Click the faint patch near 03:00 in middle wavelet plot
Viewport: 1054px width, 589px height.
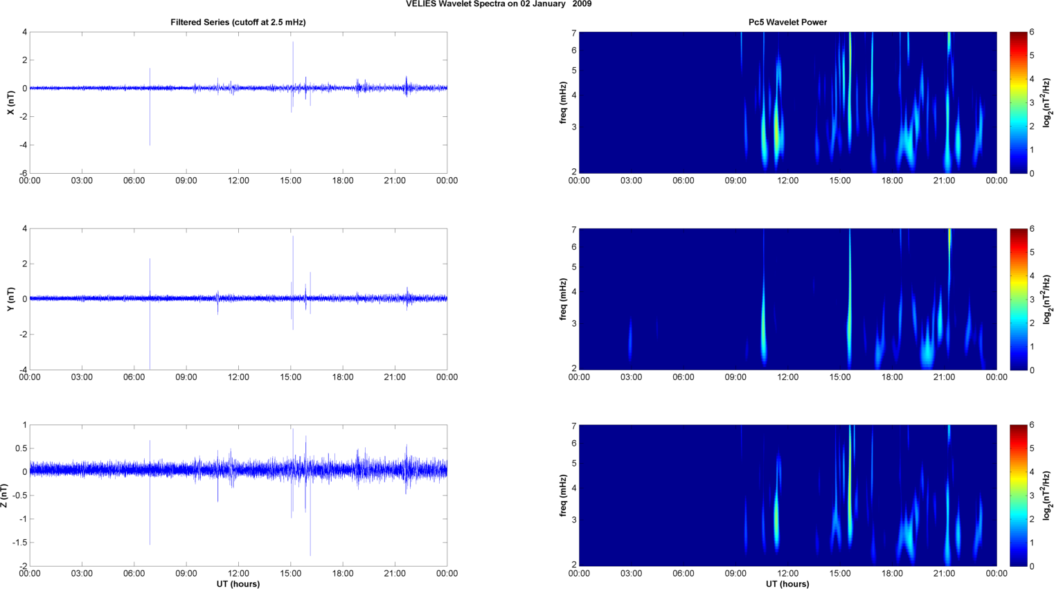click(x=630, y=341)
